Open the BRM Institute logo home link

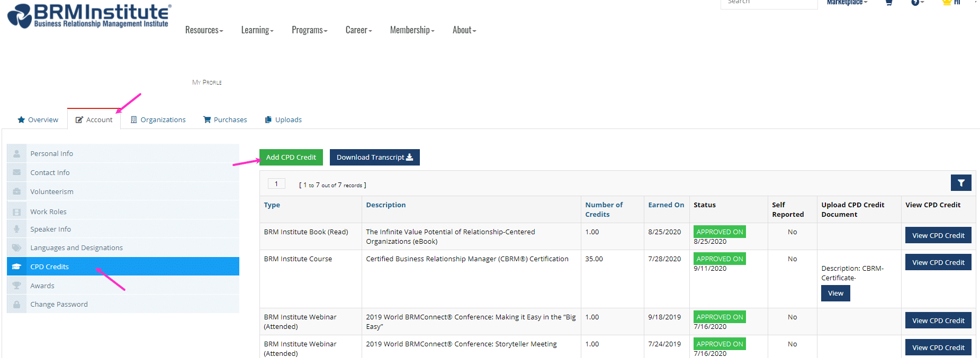coord(89,15)
